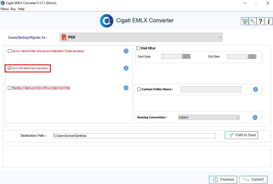Viewport: 273px width, 184px height.
Task: Click the about info icon in header
Action: click(269, 21)
